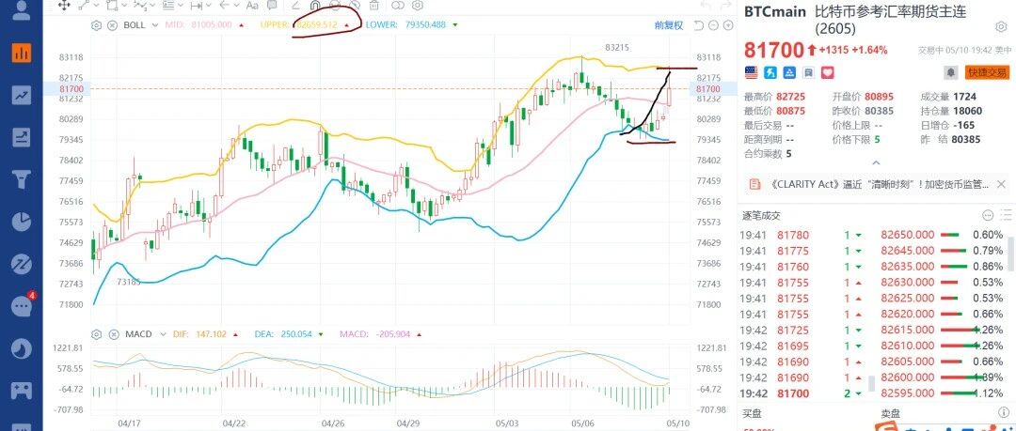Screen dimensions: 1016x431
Task: Click the 05/03 date axis label
Action: 505,423
